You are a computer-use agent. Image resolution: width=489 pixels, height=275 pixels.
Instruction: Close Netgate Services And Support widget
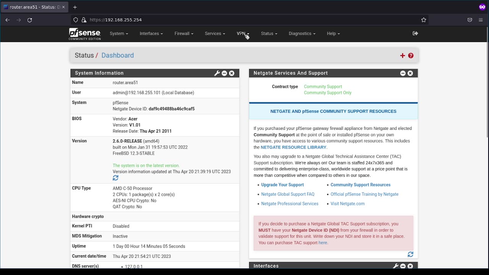tap(410, 73)
